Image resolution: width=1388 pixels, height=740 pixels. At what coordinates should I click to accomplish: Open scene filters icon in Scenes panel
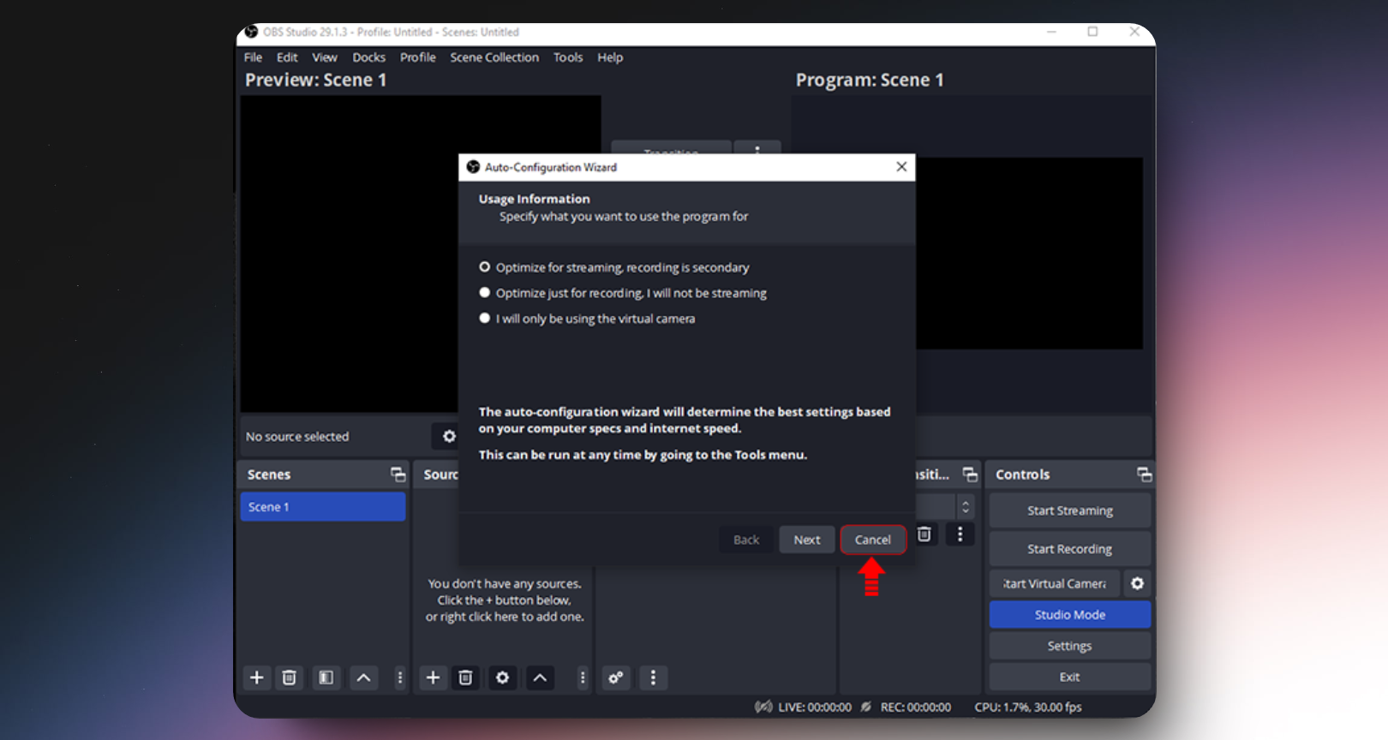326,677
